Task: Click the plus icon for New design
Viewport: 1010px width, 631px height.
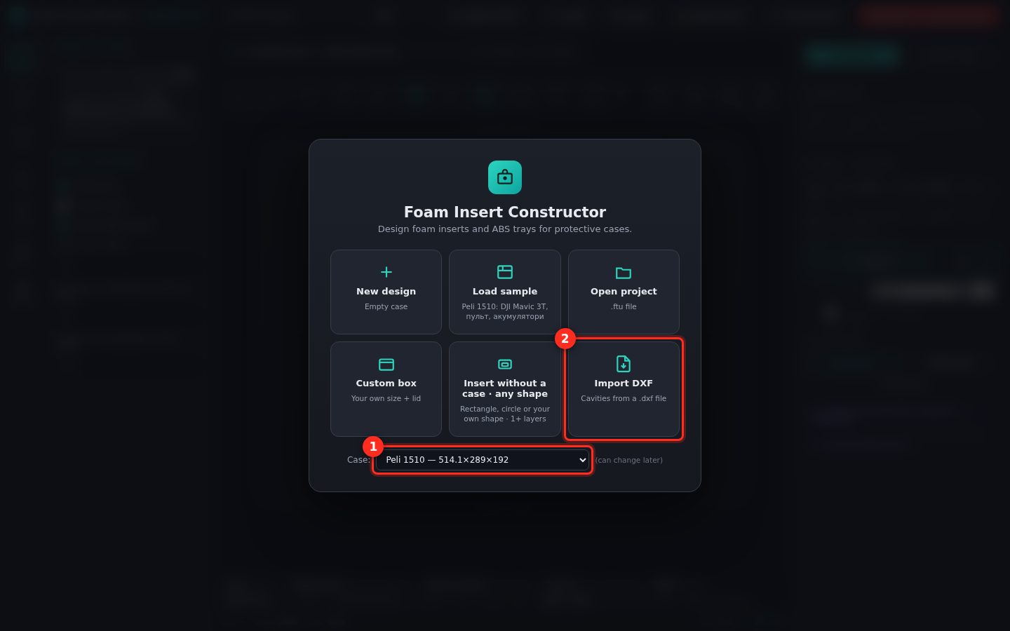Action: point(386,272)
